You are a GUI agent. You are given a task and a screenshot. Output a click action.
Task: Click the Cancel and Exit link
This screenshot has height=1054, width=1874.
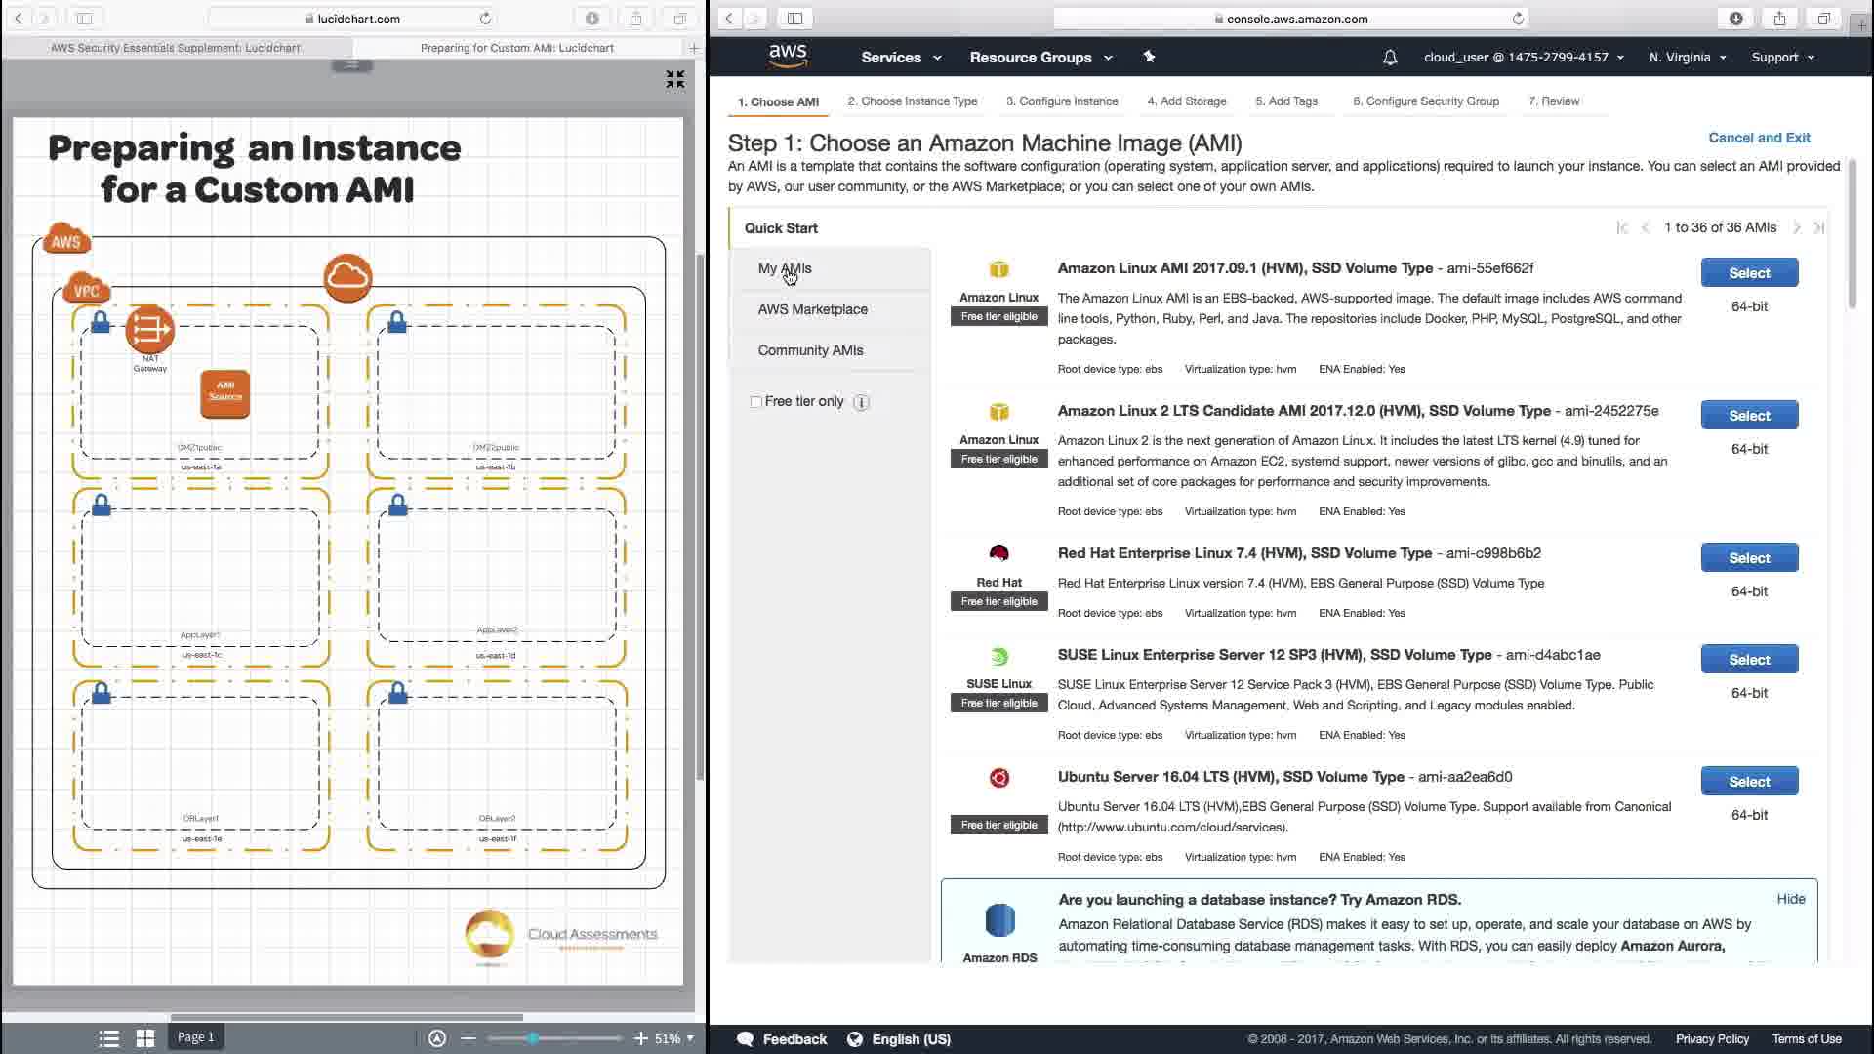[x=1759, y=138]
